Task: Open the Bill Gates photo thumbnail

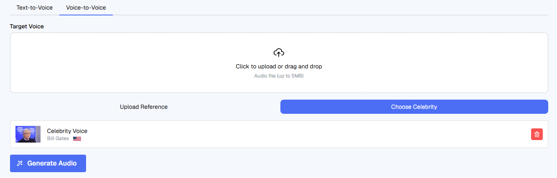Action: click(x=28, y=134)
